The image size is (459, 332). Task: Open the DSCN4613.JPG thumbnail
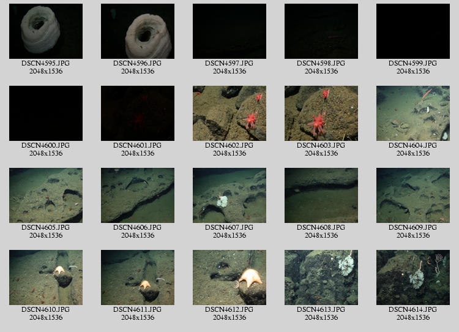point(321,277)
